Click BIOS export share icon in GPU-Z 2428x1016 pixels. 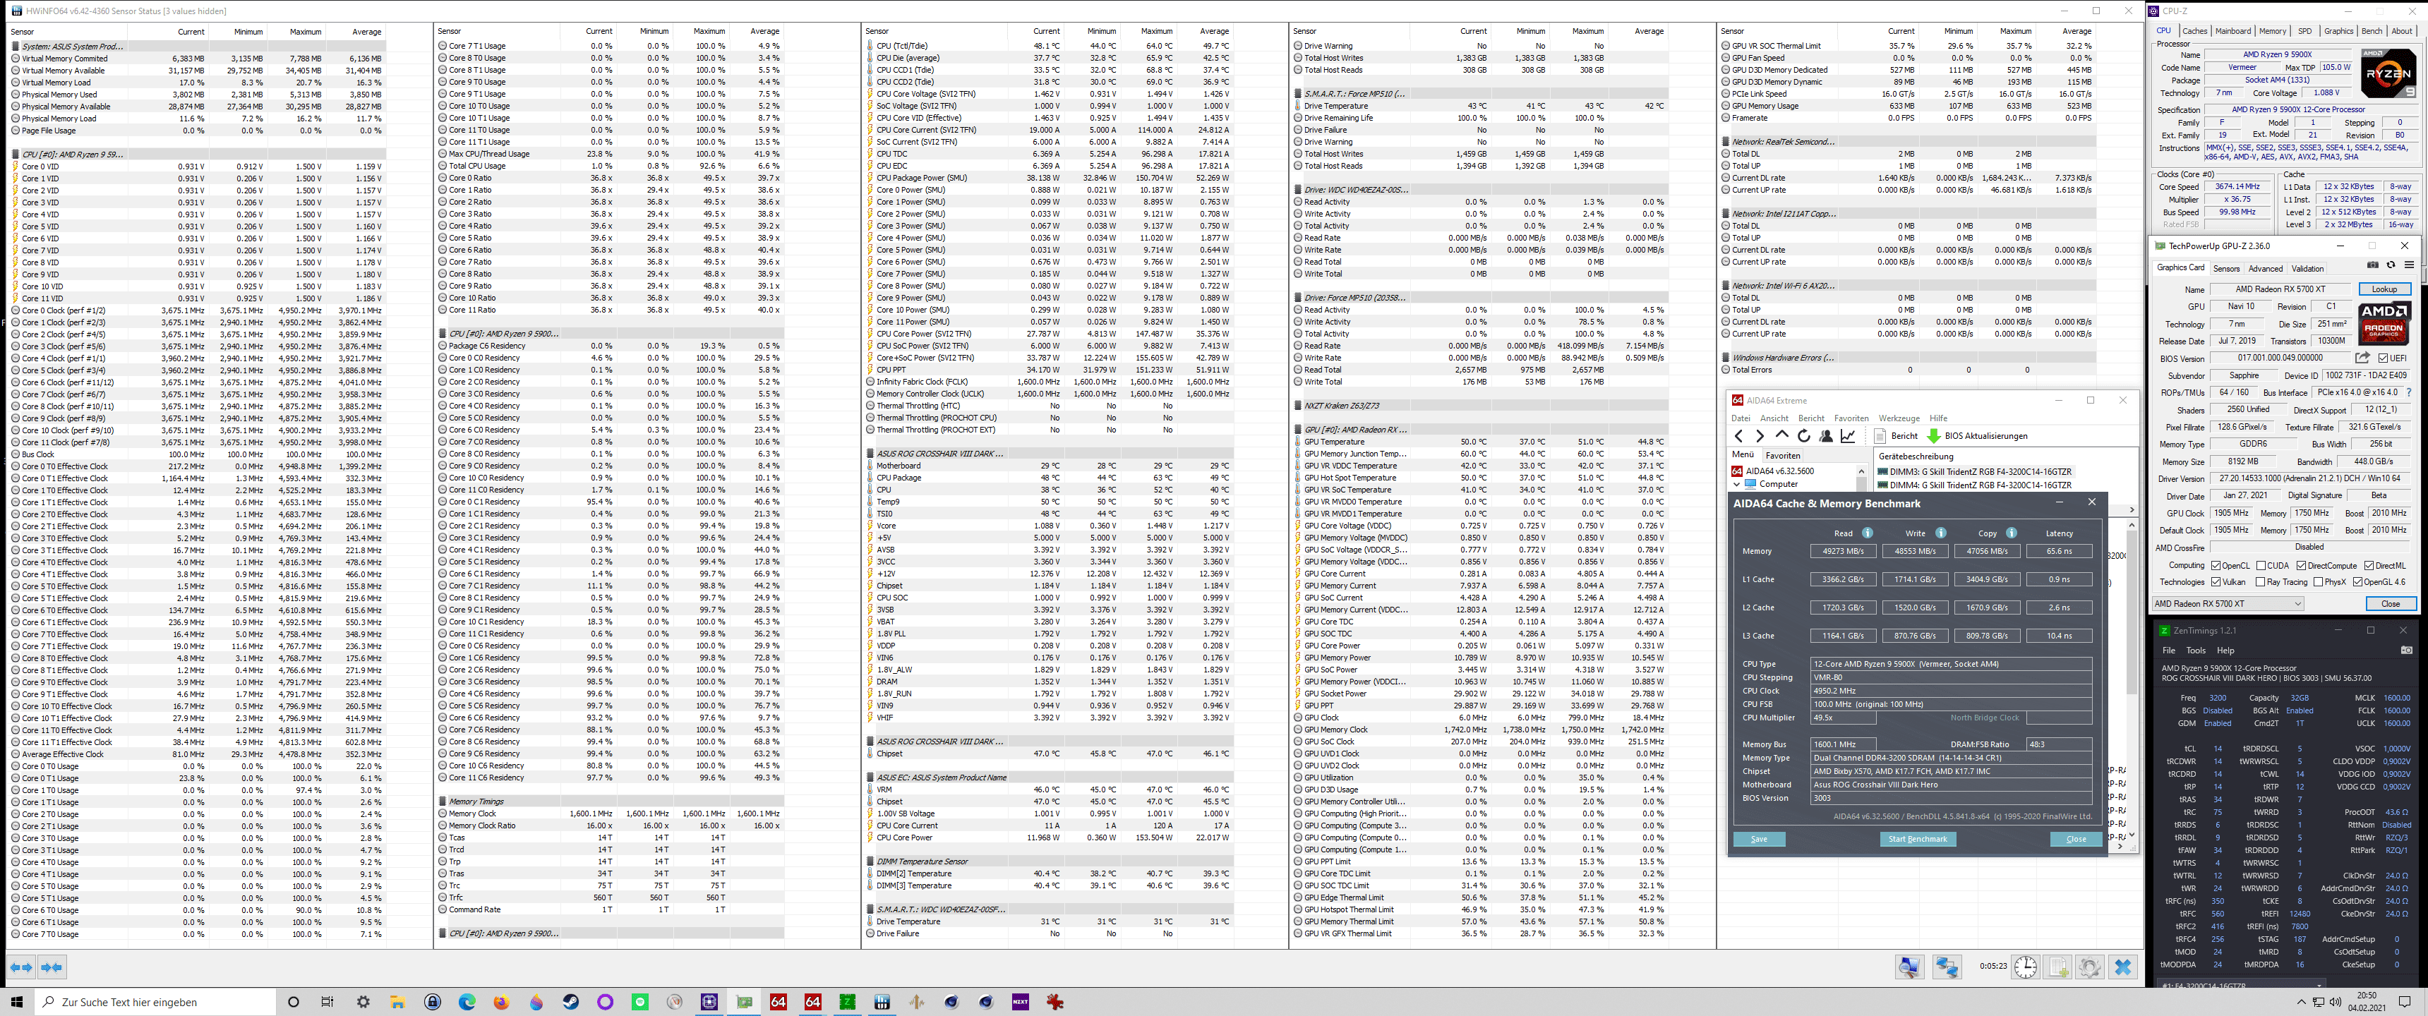2362,358
